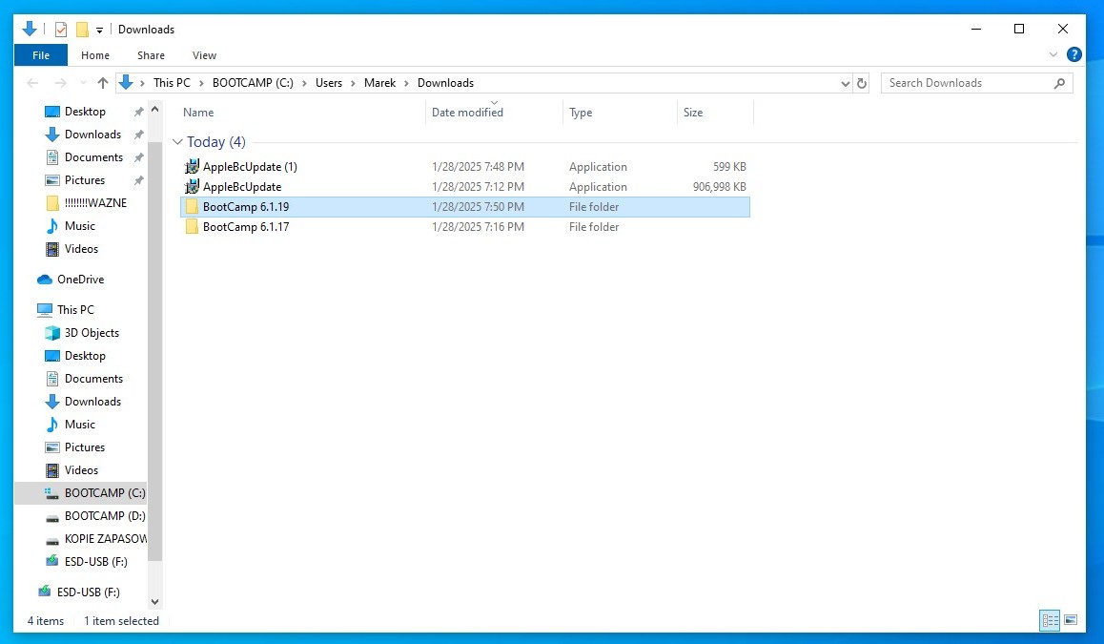This screenshot has height=644, width=1104.
Task: Click the Downloads arrow icon in title bar
Action: [30, 29]
